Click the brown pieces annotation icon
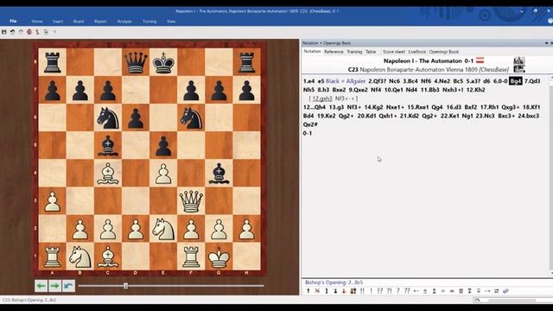Screen dimensions: 553x311 coord(353,291)
